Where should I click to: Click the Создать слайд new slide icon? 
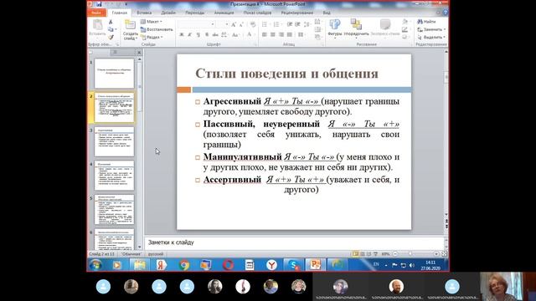tap(131, 25)
